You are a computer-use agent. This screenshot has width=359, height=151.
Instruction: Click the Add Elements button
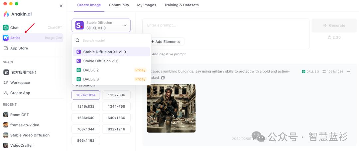tap(165, 42)
